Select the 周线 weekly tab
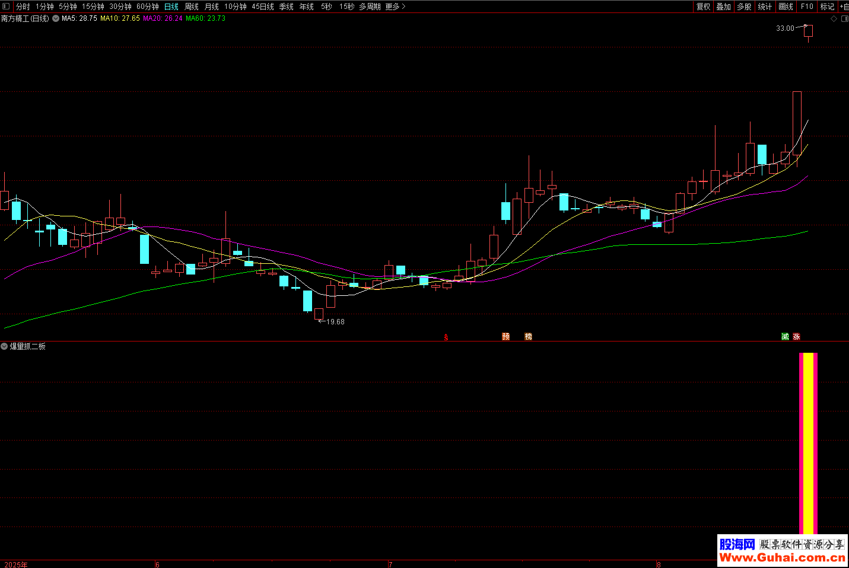This screenshot has height=568, width=849. coord(192,7)
